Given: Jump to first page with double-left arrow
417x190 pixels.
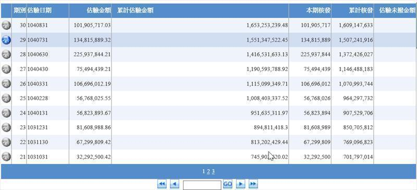Looking at the screenshot, I should pyautogui.click(x=162, y=184).
